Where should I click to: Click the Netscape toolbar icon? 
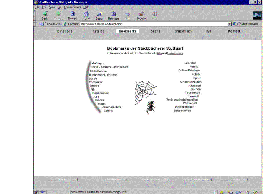[113, 15]
